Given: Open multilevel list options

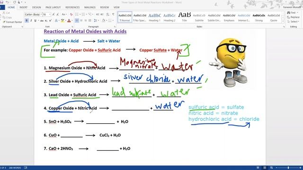Looking at the screenshot, I should click(x=90, y=15).
